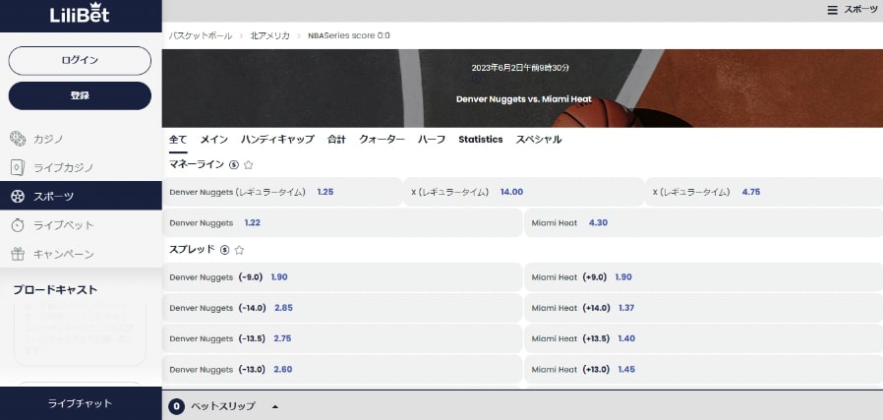Click the match date 2023年6月2日 text
The height and width of the screenshot is (420, 883).
[520, 68]
